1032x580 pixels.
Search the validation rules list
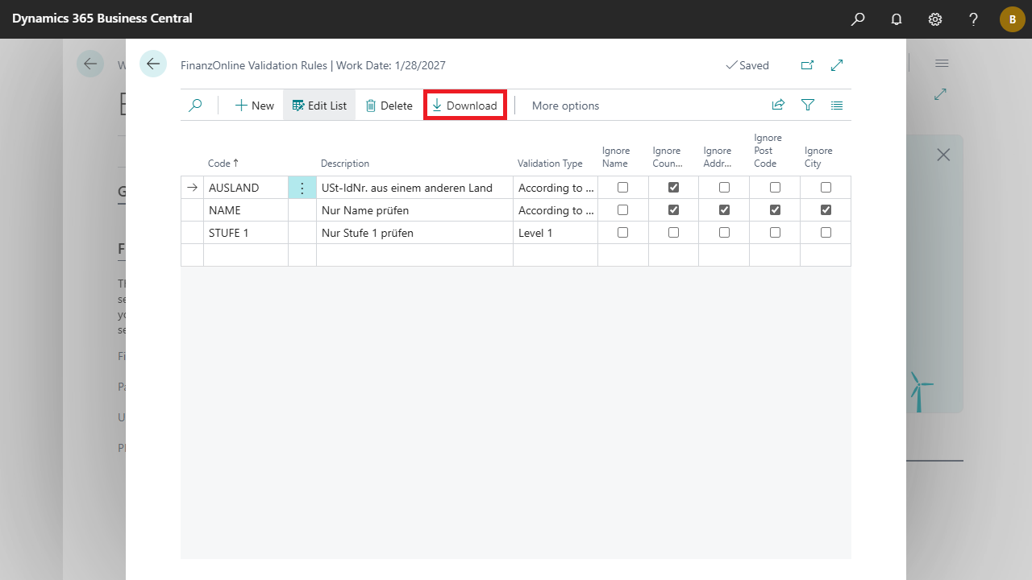[195, 106]
